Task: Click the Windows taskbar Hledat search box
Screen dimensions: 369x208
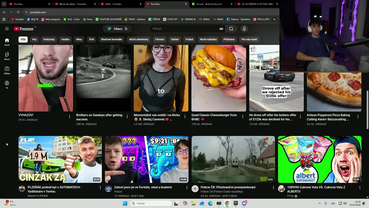Action: [150, 203]
